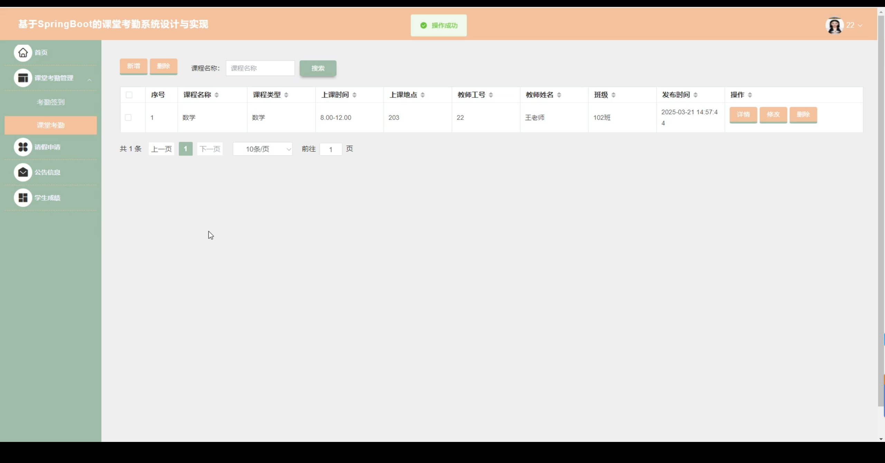This screenshot has height=463, width=885.
Task: Check the checkbox for row 1
Action: coord(128,117)
